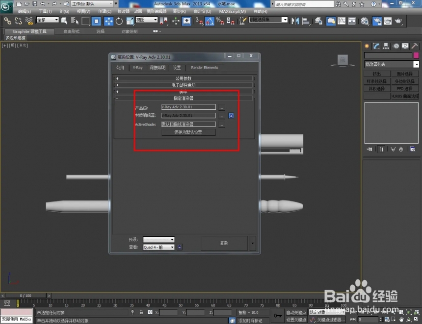422x324 pixels.
Task: Toggle Percent Snap in toolbar
Action: 220,21
